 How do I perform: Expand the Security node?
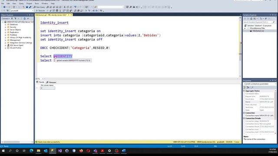pos(6,27)
